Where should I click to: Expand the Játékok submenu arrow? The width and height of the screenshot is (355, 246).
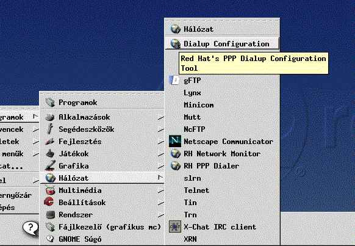coord(161,154)
